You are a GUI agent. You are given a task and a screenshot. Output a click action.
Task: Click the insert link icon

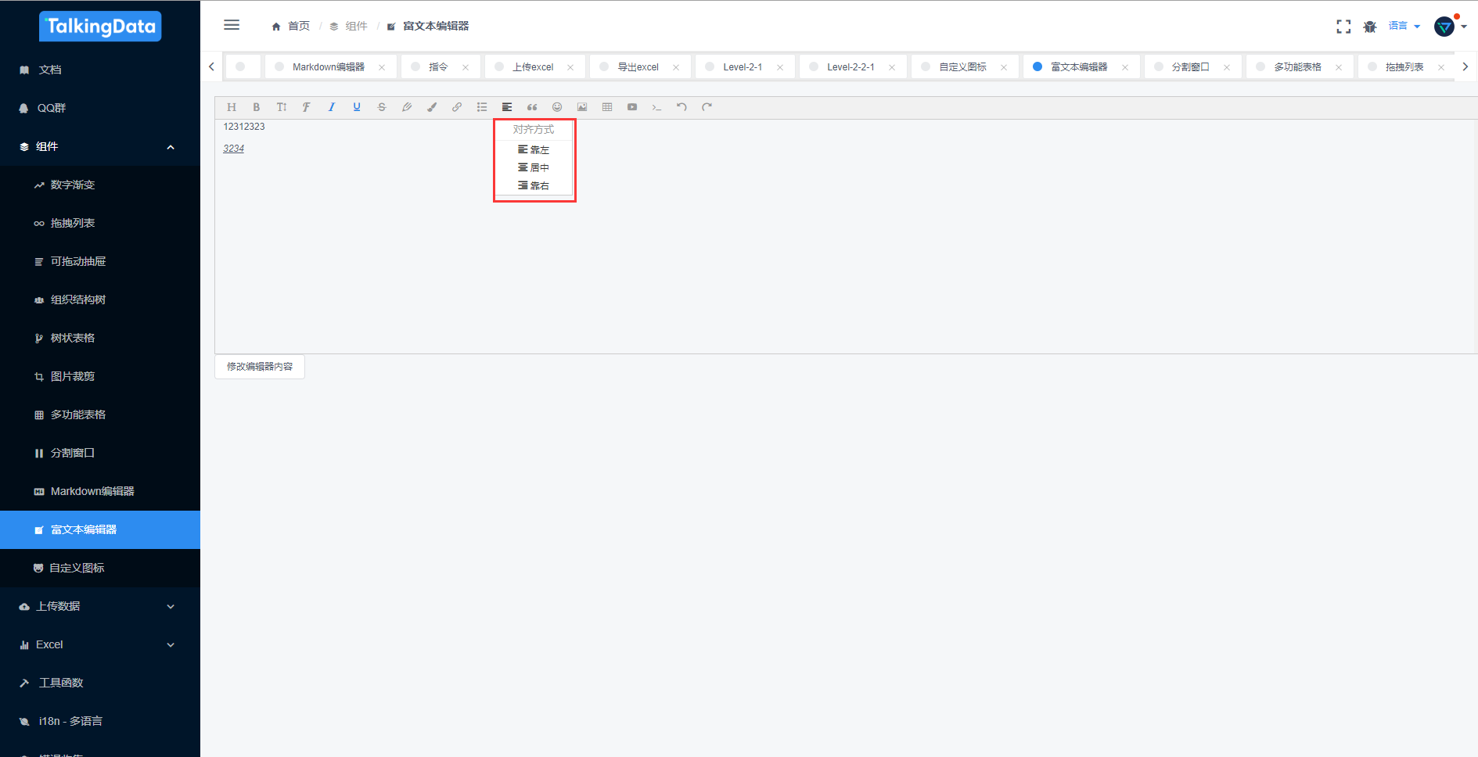point(457,107)
